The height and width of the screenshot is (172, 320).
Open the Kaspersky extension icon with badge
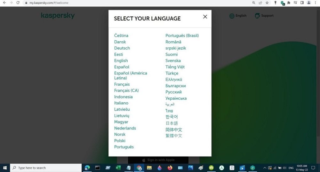(x=283, y=3)
